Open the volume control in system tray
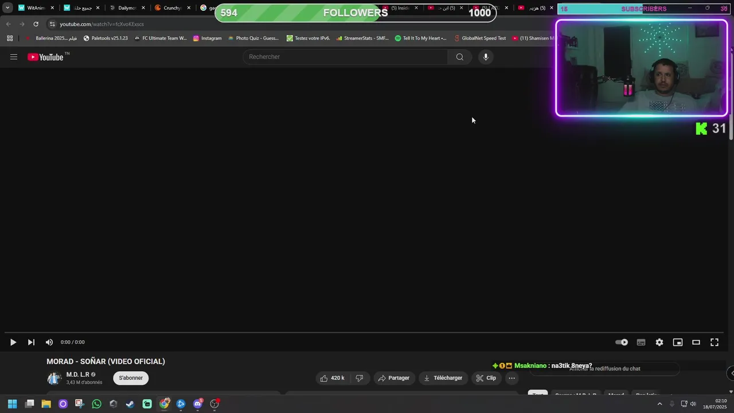734x413 pixels. [693, 404]
